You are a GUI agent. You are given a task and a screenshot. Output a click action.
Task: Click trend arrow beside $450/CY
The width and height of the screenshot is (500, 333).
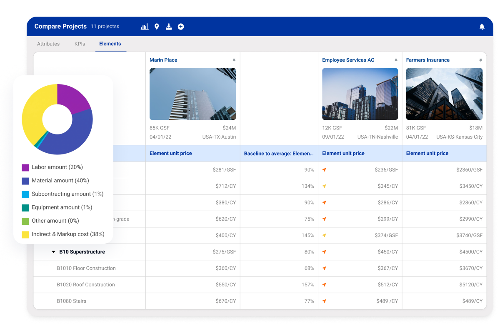tap(324, 252)
